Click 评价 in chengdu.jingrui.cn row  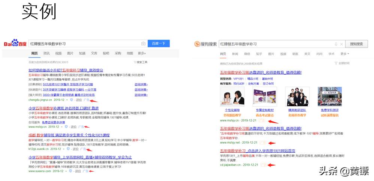[x=79, y=100]
